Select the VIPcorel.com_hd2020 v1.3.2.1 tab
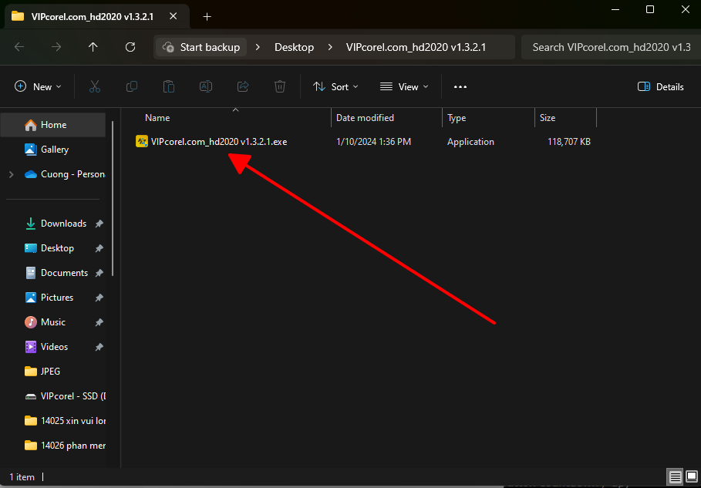The image size is (701, 488). (x=96, y=16)
